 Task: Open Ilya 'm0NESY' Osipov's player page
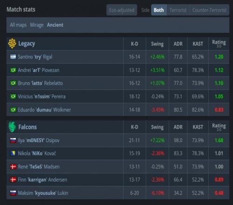pyautogui.click(x=39, y=140)
